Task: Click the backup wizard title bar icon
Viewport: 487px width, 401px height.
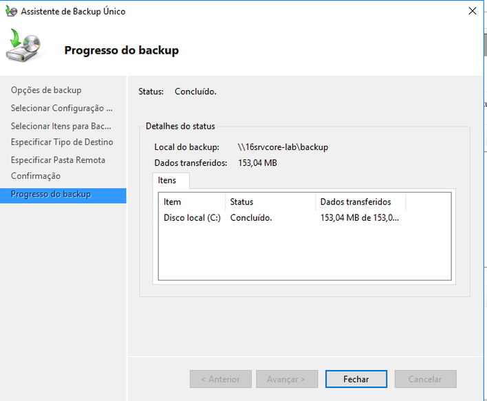Action: pos(12,12)
